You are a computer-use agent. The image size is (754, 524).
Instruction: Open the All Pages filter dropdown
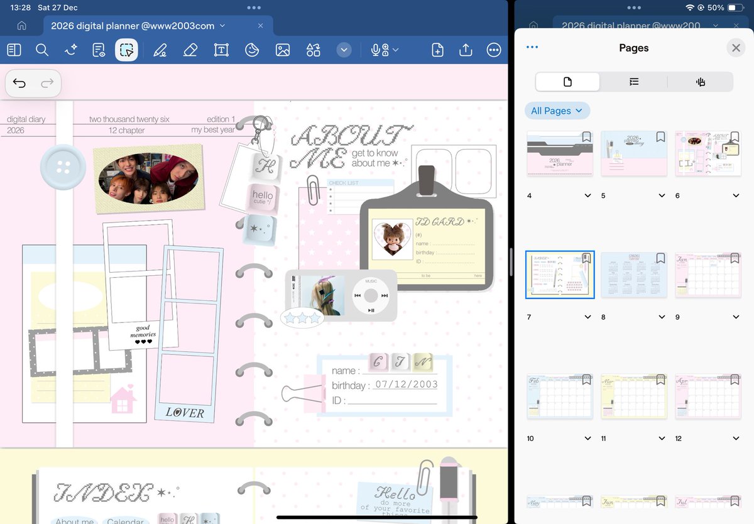point(557,110)
